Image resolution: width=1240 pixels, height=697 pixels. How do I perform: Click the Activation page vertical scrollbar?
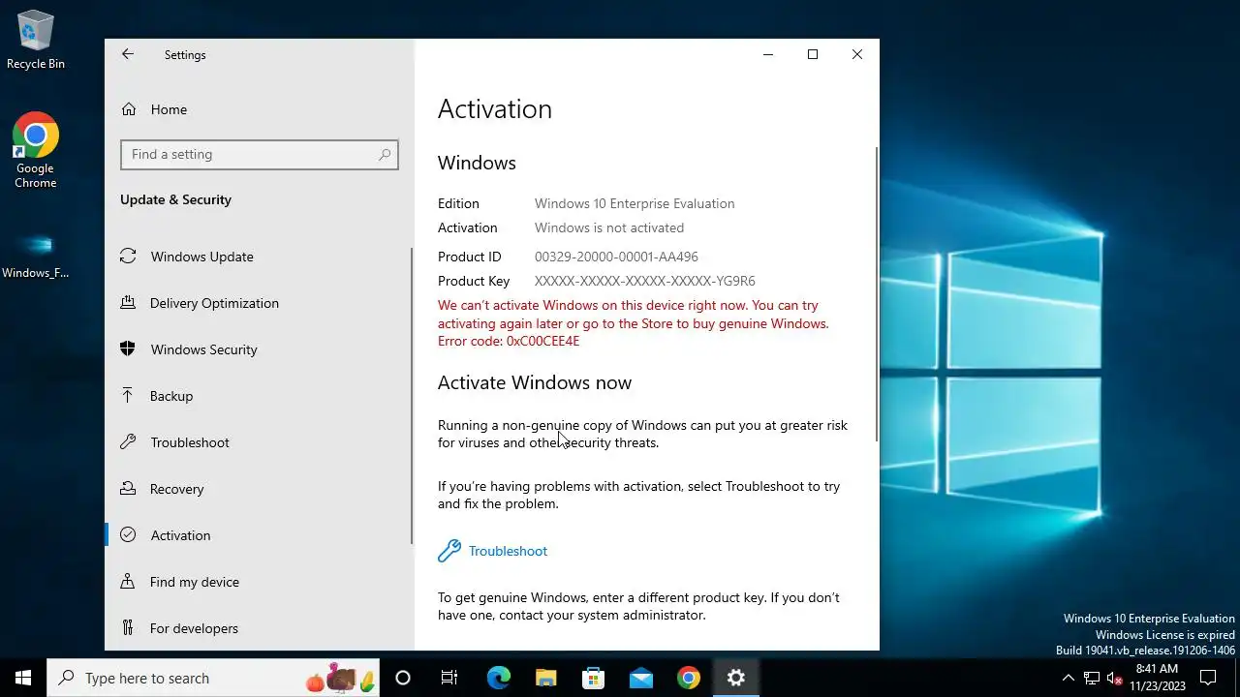click(x=877, y=295)
